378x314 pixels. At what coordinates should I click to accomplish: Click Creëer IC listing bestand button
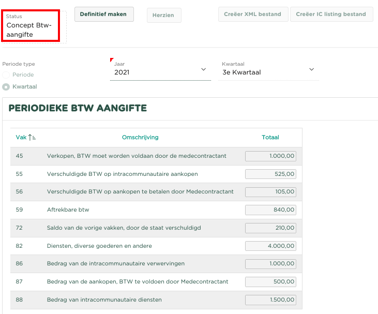click(x=331, y=14)
